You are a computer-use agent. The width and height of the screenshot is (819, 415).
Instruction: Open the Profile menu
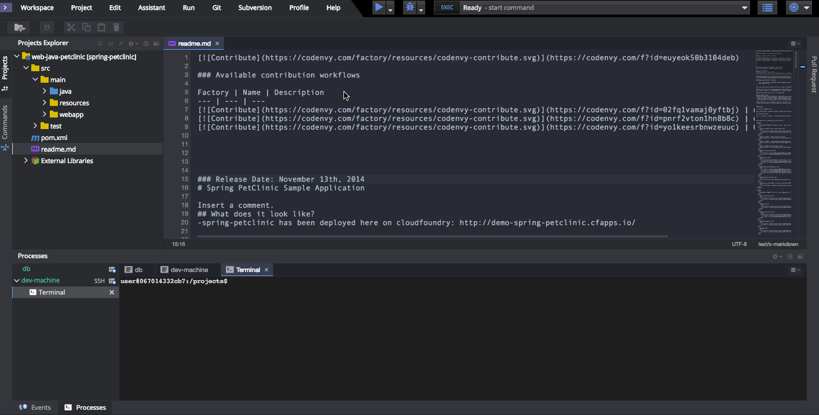coord(299,8)
